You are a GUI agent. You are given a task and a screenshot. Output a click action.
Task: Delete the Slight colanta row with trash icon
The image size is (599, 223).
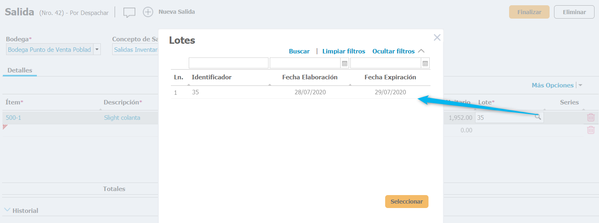click(x=591, y=117)
